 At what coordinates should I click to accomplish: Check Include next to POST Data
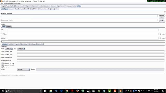click(x=160, y=34)
